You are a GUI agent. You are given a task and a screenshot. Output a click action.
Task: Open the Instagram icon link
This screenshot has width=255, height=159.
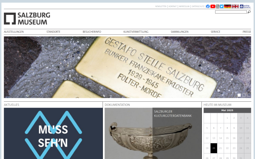click(x=218, y=6)
